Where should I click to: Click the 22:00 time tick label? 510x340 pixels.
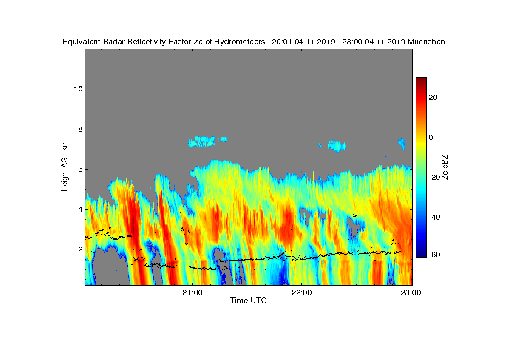click(301, 292)
